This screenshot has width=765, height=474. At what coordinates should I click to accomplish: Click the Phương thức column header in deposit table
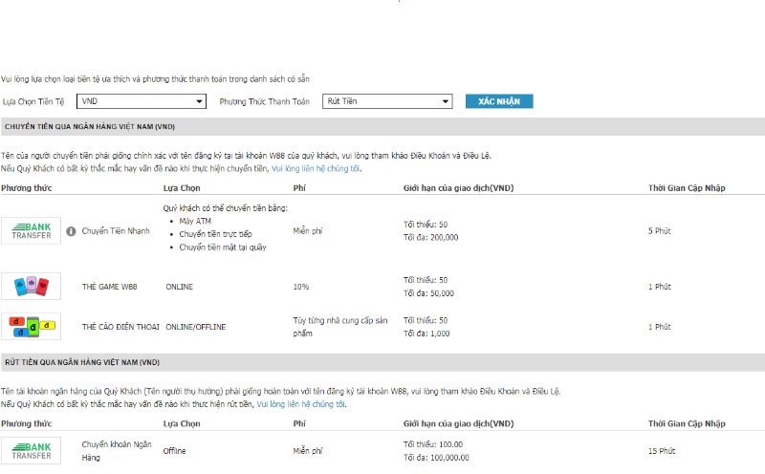pos(26,187)
